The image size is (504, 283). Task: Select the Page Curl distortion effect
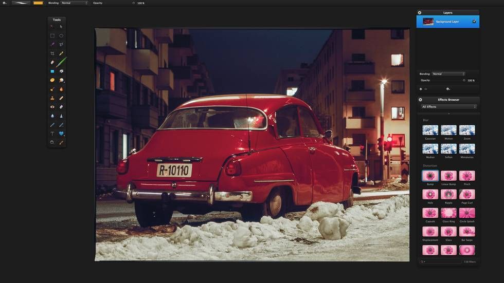(x=466, y=195)
